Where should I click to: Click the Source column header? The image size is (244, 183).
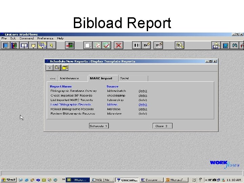point(113,86)
